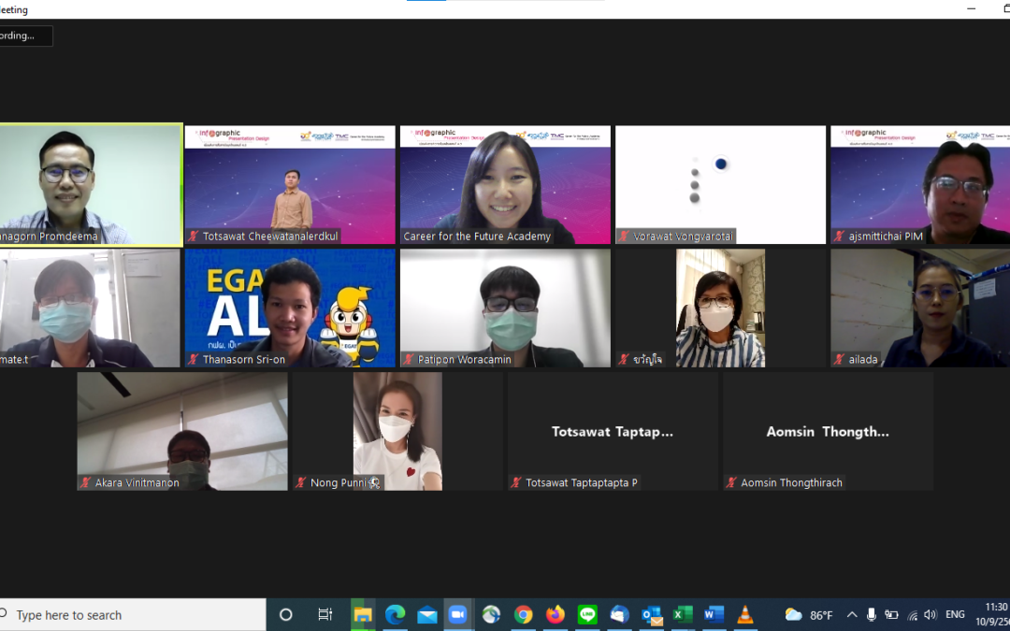Open Microsoft Word from the taskbar
Viewport: 1010px width, 631px height.
714,614
